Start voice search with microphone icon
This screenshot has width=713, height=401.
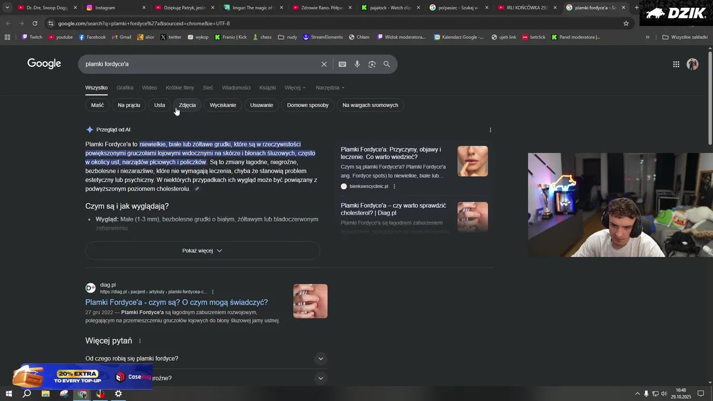tap(357, 64)
